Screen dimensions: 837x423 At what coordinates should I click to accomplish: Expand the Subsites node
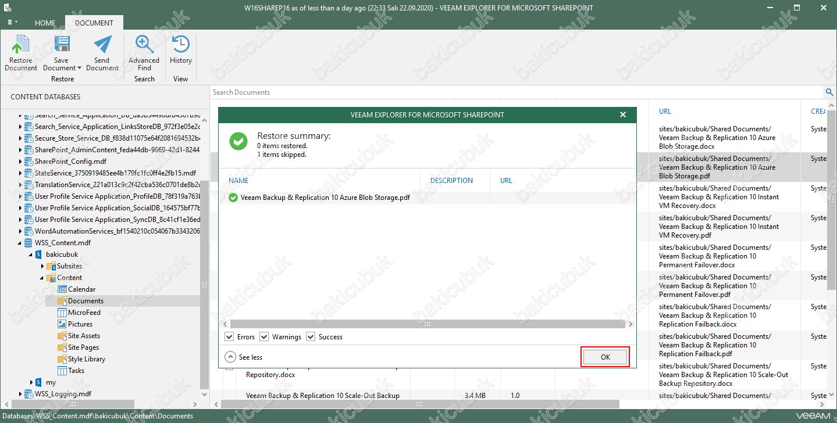(x=42, y=266)
